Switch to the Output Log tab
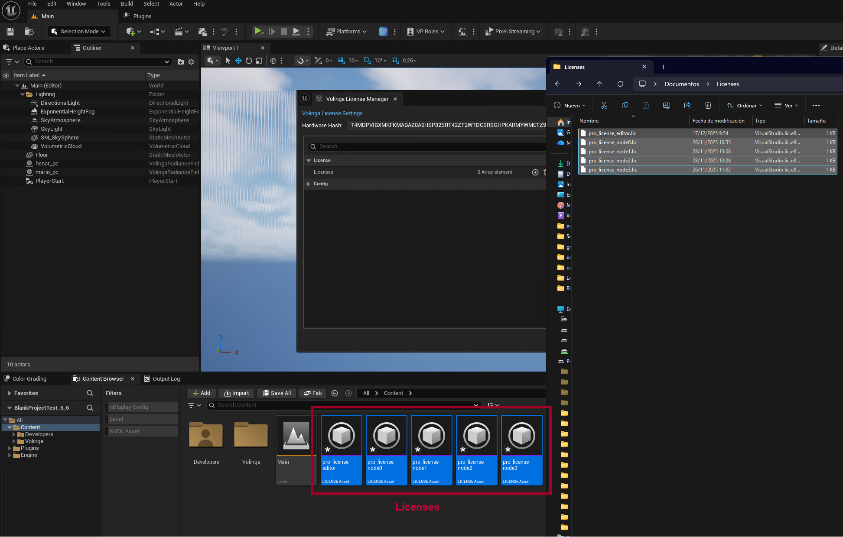Screen dimensions: 843x537 click(162, 378)
